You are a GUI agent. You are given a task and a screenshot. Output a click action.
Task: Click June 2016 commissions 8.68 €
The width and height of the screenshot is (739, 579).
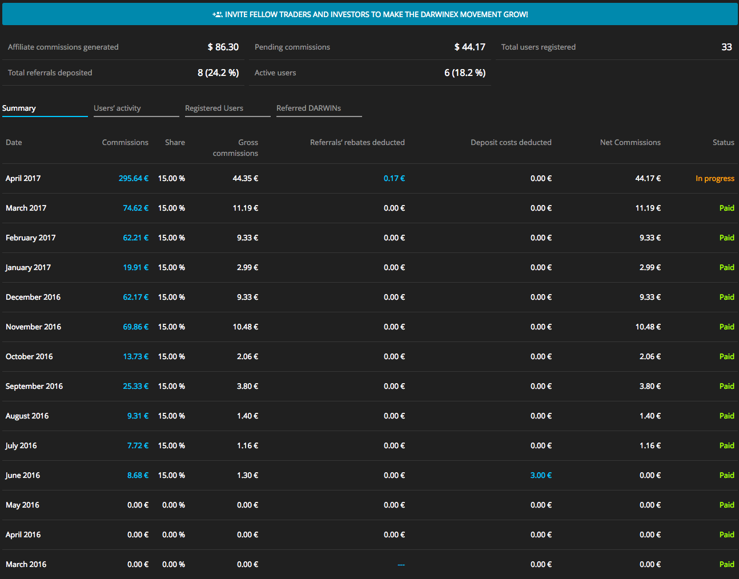tap(138, 475)
